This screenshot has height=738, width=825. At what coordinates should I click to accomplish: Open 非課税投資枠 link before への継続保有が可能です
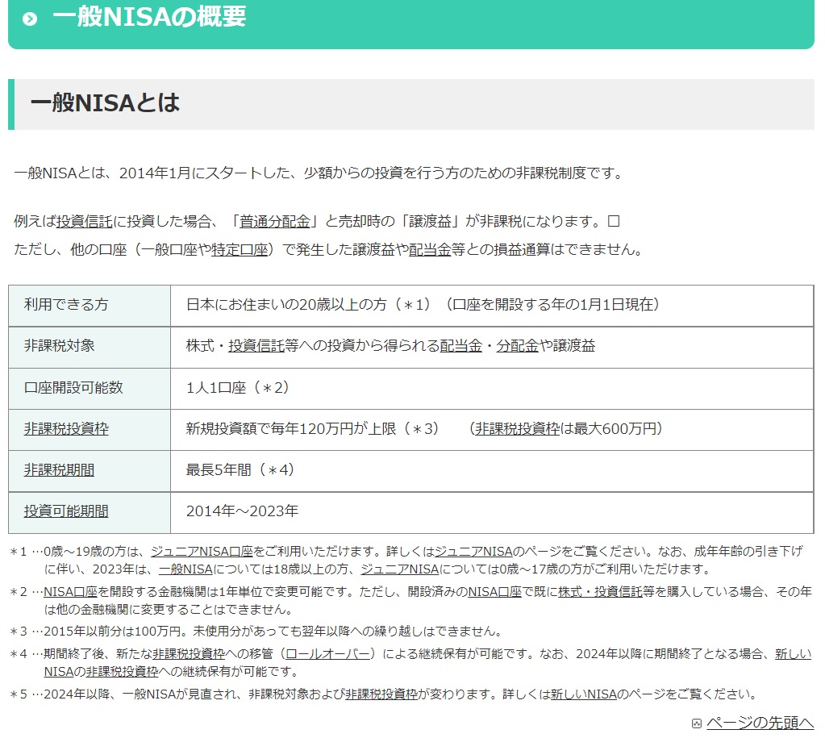click(122, 672)
